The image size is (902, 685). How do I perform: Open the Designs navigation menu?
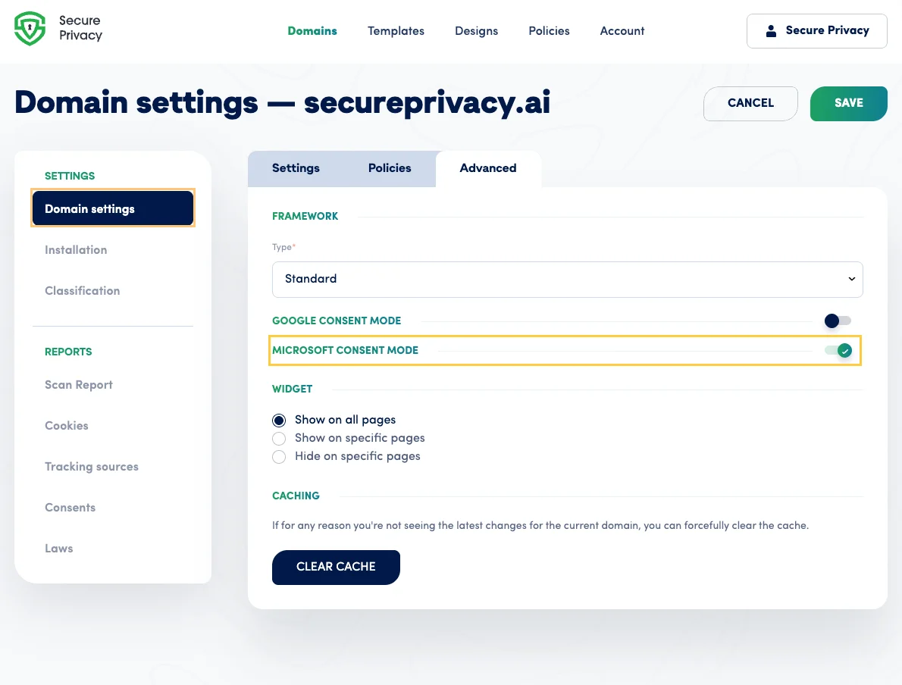pyautogui.click(x=476, y=31)
